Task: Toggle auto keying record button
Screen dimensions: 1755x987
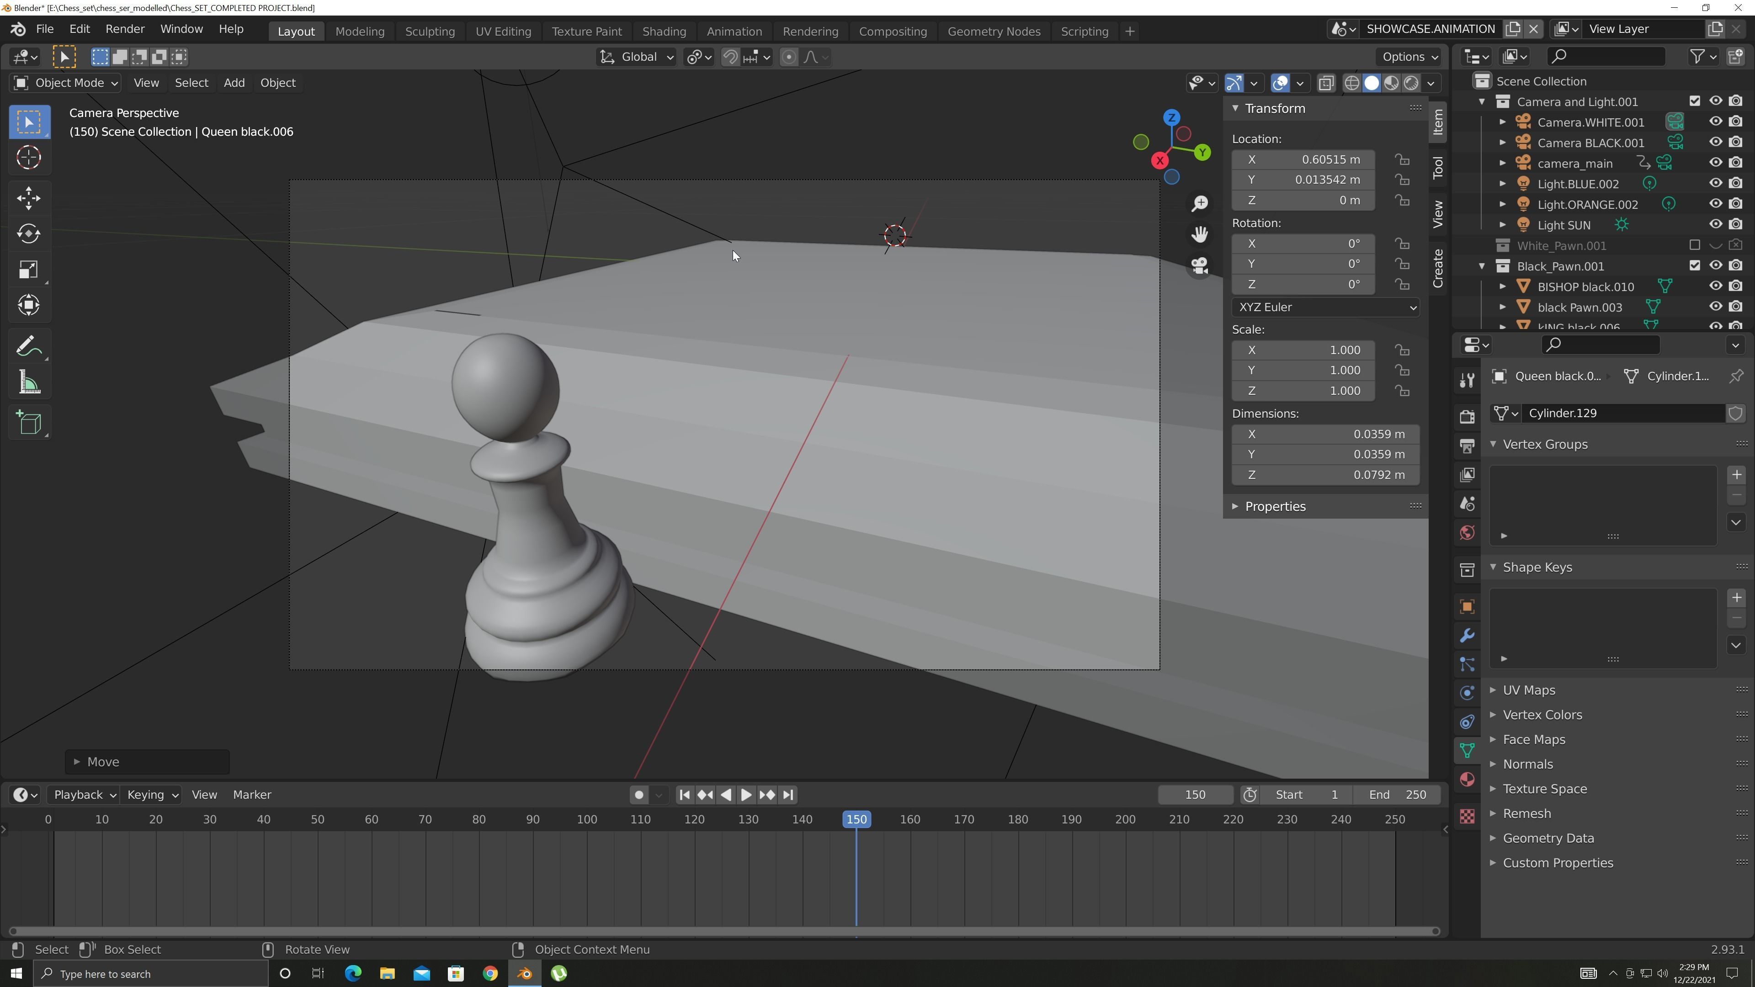Action: (638, 795)
